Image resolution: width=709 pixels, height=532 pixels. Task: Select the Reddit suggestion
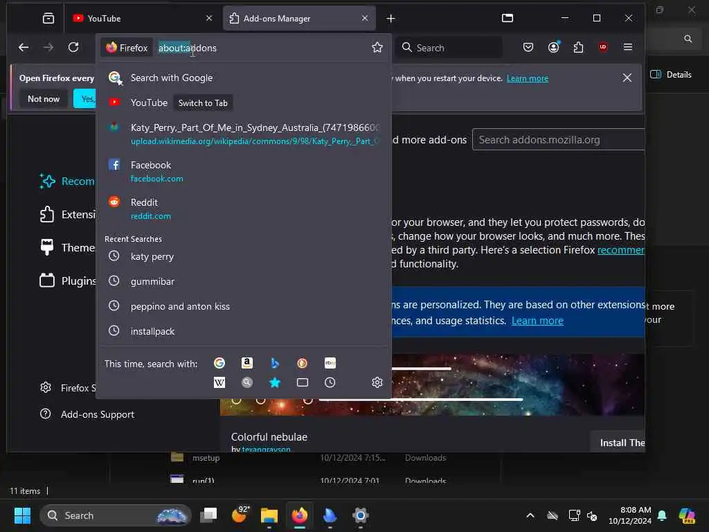click(244, 209)
